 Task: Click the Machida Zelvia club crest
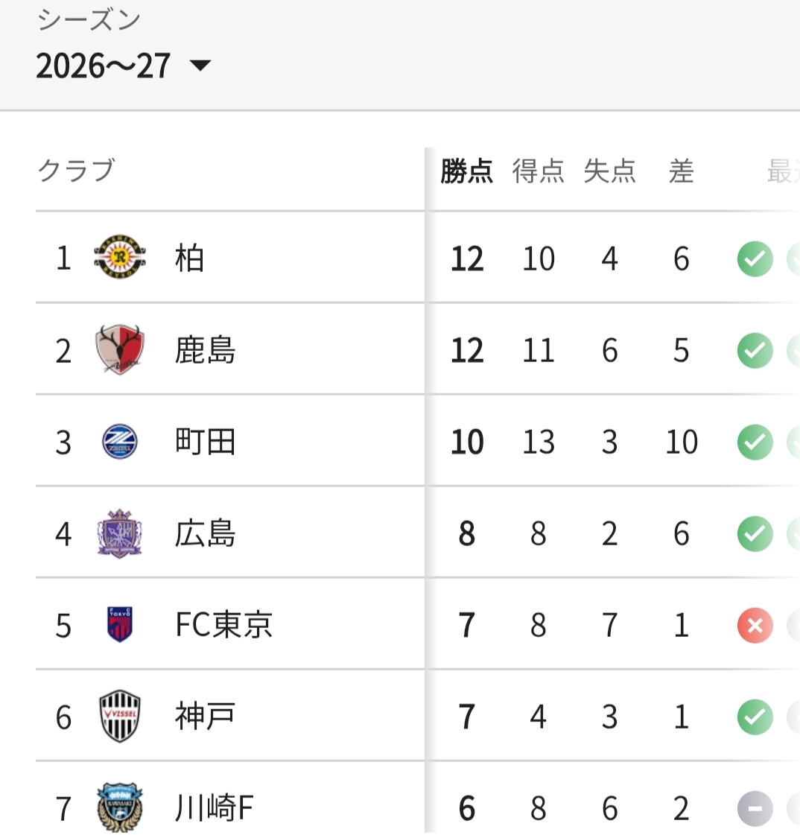[x=120, y=442]
